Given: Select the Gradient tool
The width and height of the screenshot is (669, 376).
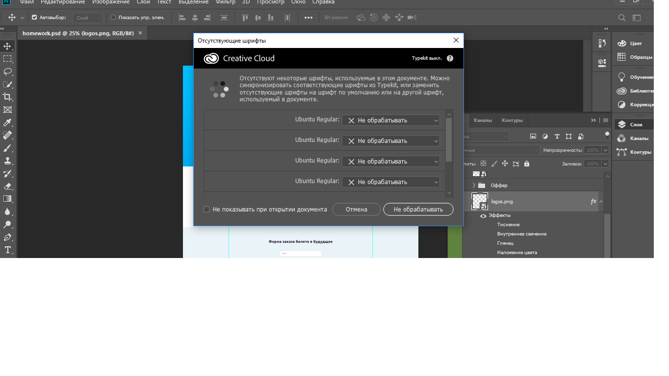Looking at the screenshot, I should [7, 199].
